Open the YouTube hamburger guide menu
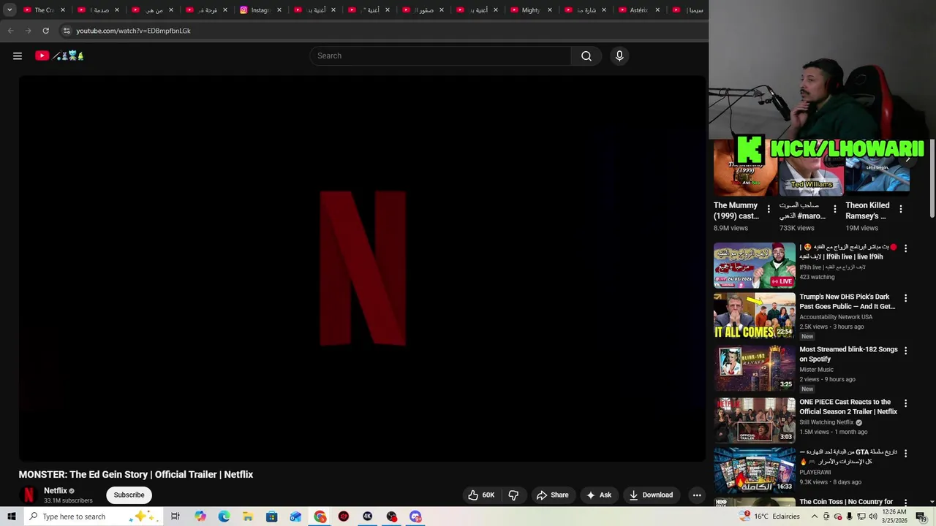Screen dimensions: 936x526 18,56
